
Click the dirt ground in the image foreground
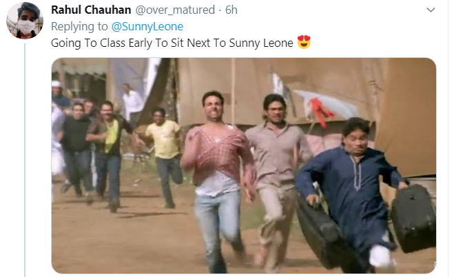(x=124, y=241)
